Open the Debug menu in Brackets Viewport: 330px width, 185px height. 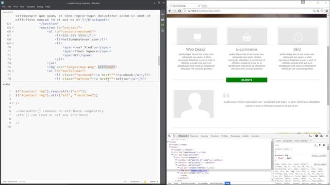40,7
